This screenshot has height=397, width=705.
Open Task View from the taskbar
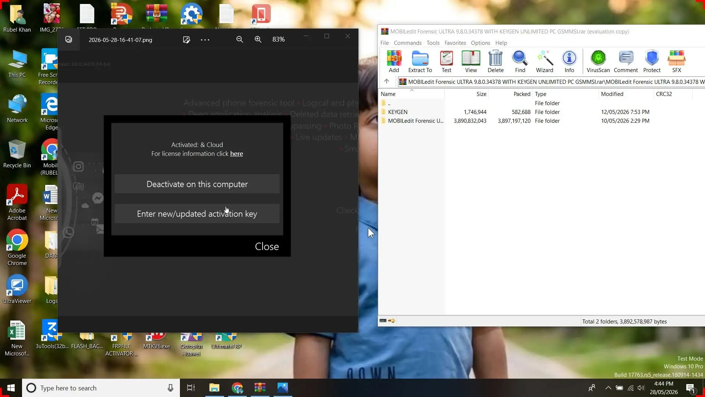(191, 388)
